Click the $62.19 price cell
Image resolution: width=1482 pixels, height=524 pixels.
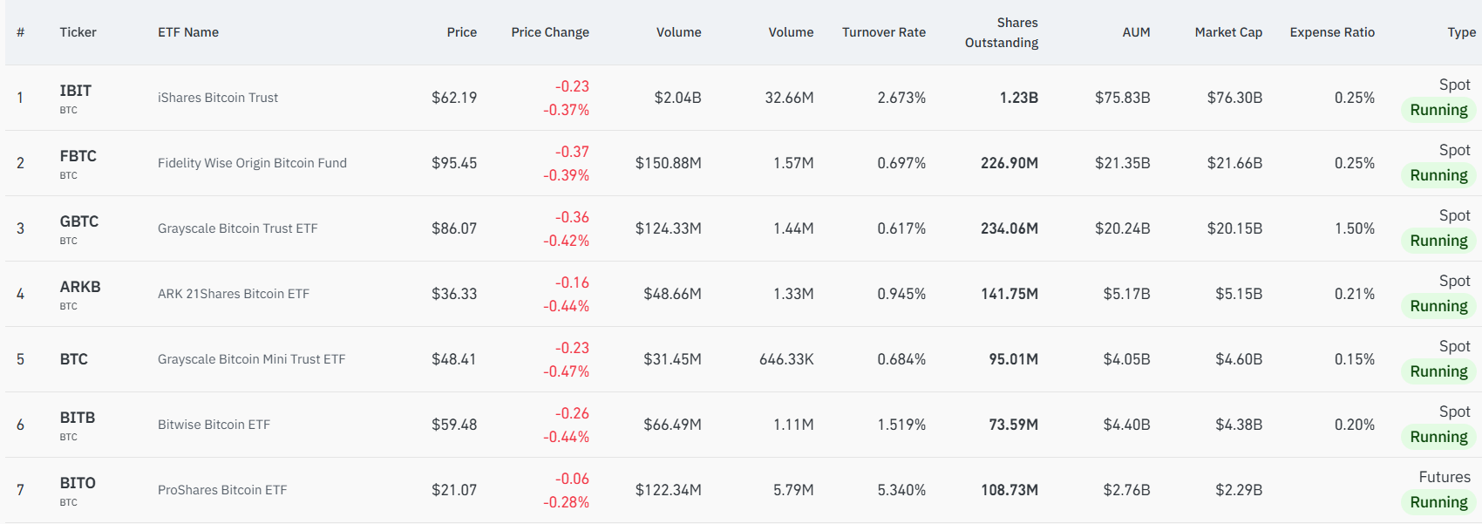click(x=454, y=98)
